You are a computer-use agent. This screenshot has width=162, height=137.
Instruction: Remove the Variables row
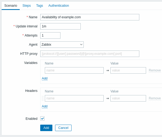click(x=155, y=70)
